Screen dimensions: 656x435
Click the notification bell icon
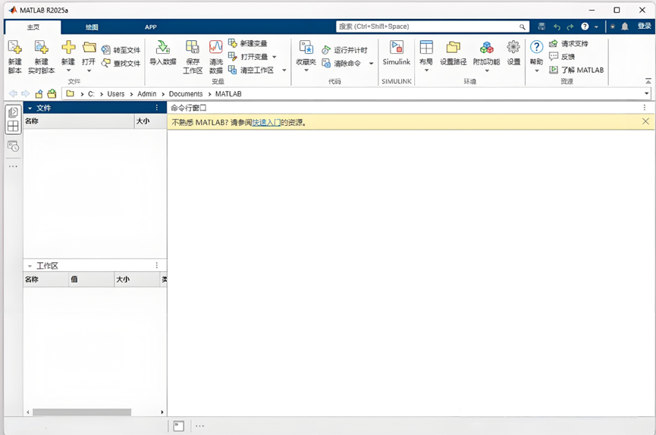[625, 27]
